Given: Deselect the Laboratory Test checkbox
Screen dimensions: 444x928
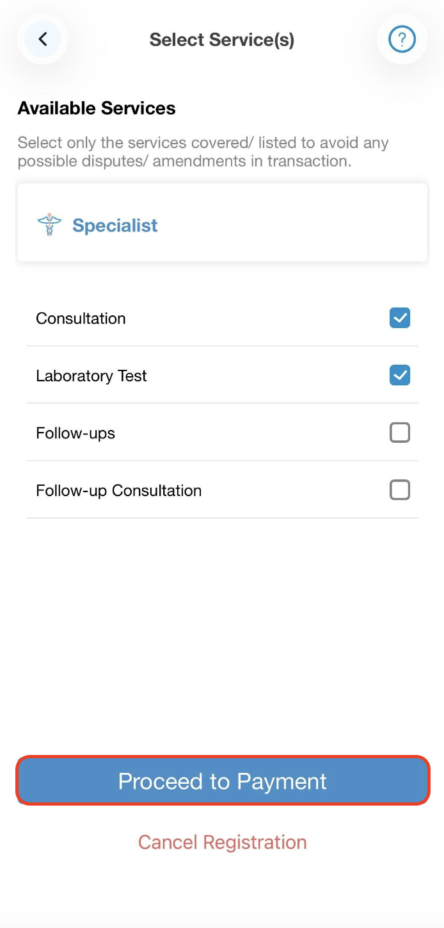Looking at the screenshot, I should coord(400,376).
